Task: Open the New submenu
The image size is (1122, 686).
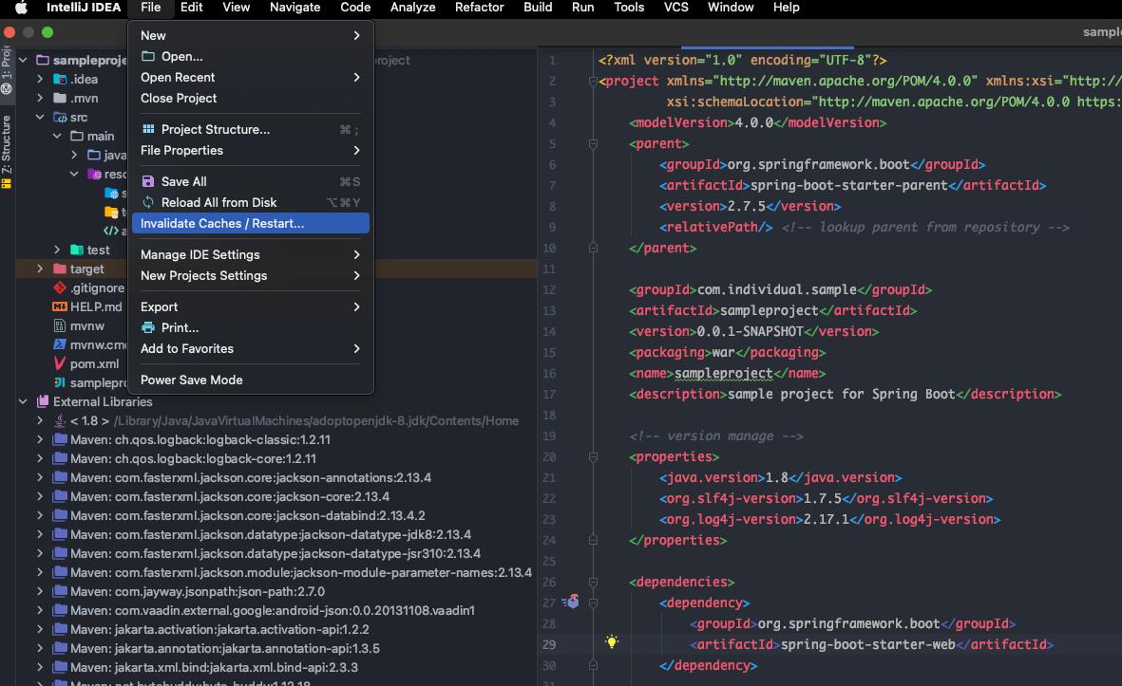Action: pos(251,36)
